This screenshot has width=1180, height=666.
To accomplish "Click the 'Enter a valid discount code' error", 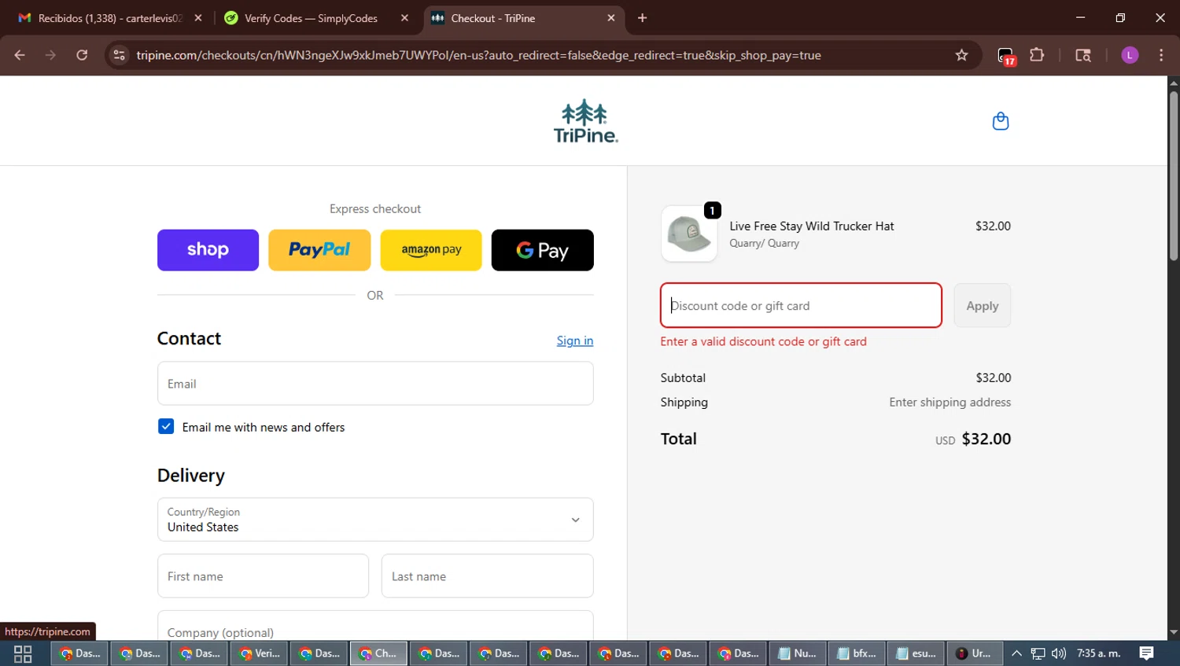I will (763, 341).
